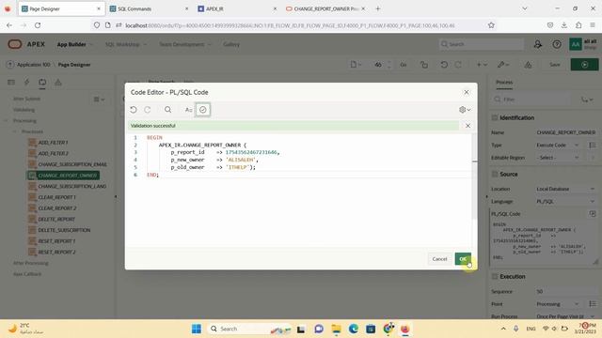This screenshot has height=338, width=602.
Task: Switch to the Page Shared Components tab icon
Action: coord(58,82)
